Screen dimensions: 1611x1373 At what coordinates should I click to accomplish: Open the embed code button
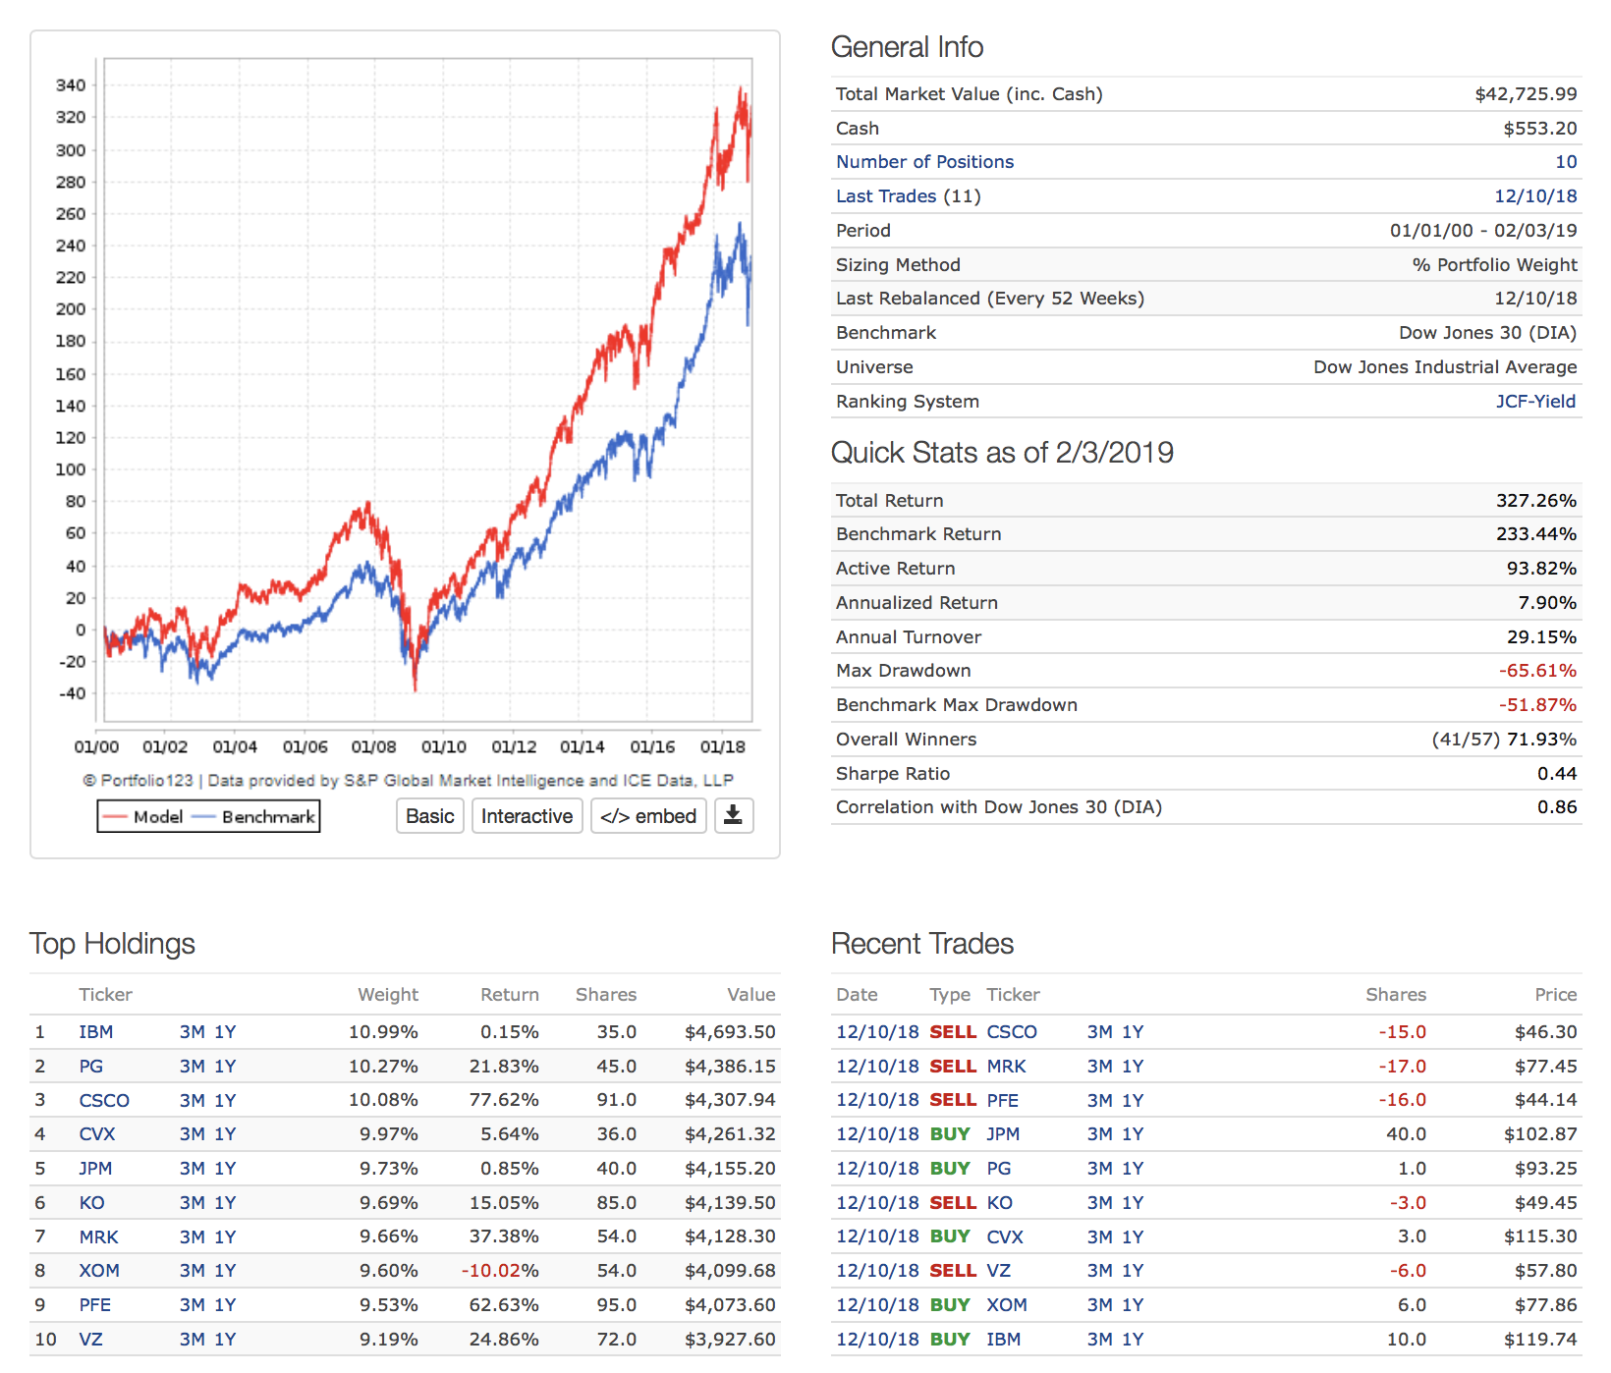coord(647,816)
